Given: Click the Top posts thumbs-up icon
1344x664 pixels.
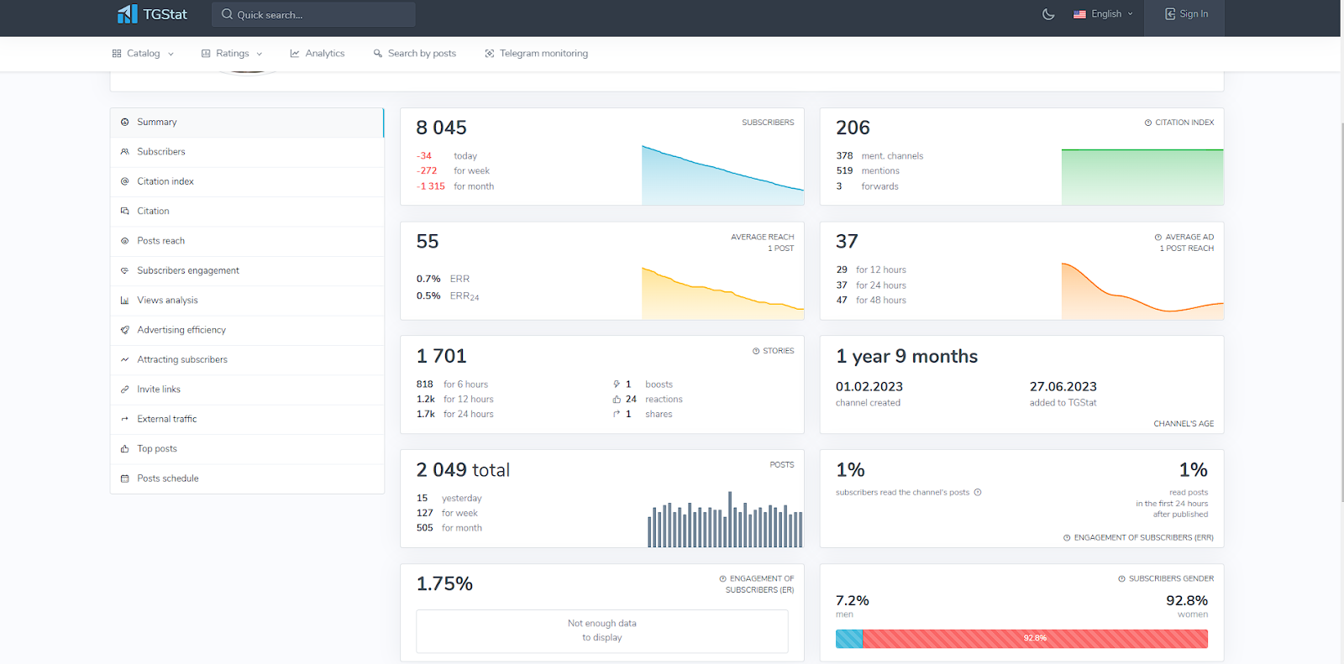Looking at the screenshot, I should coord(125,449).
